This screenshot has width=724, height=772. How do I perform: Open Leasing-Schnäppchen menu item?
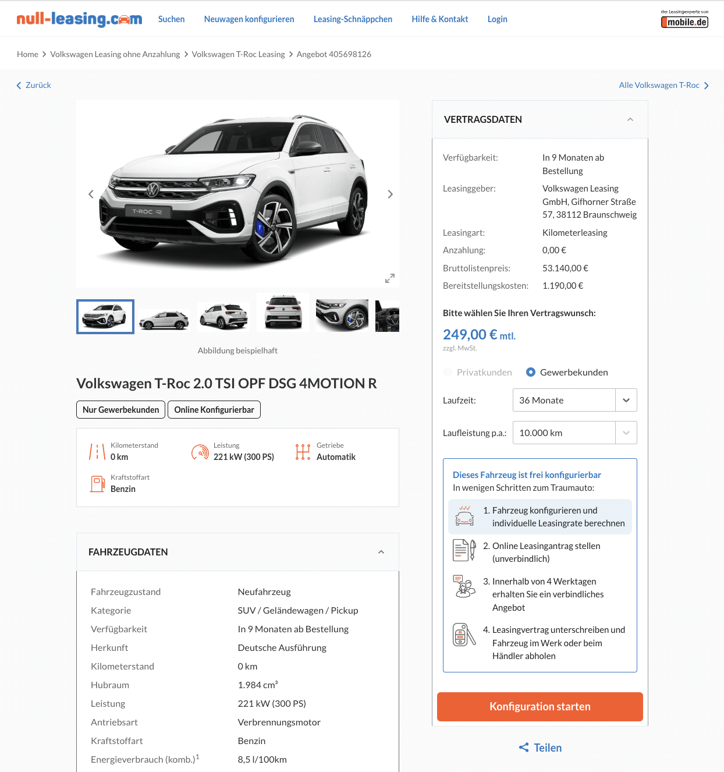click(x=353, y=19)
